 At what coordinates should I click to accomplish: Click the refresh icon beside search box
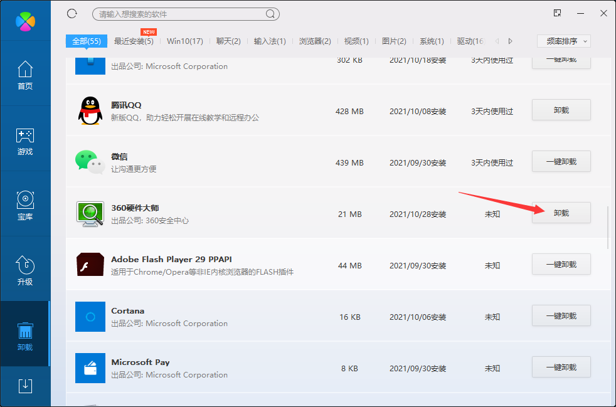(x=72, y=14)
